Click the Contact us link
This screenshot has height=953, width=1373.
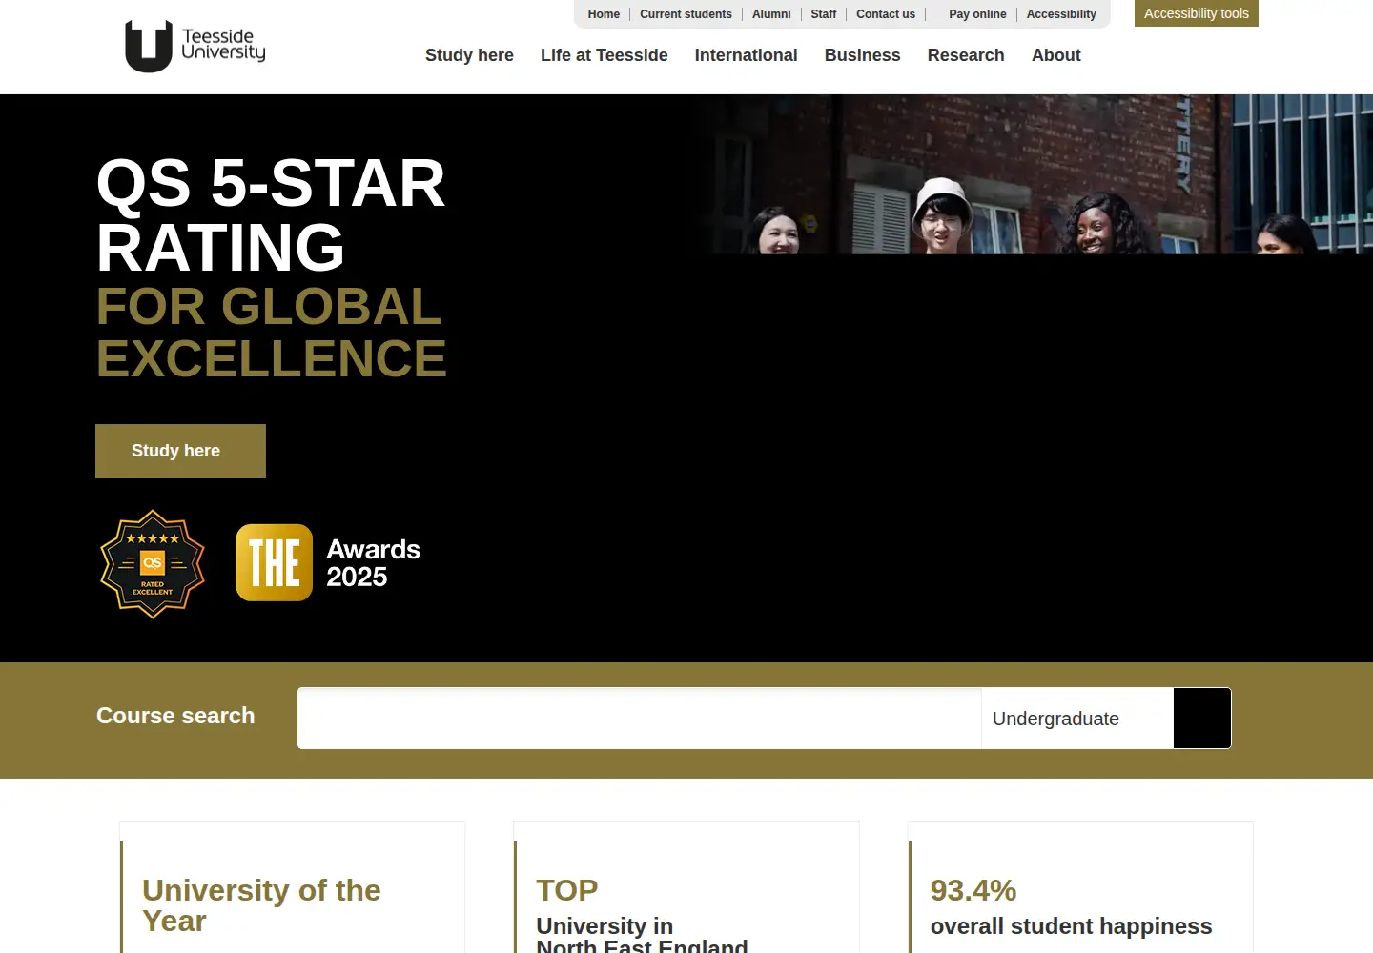click(x=886, y=14)
